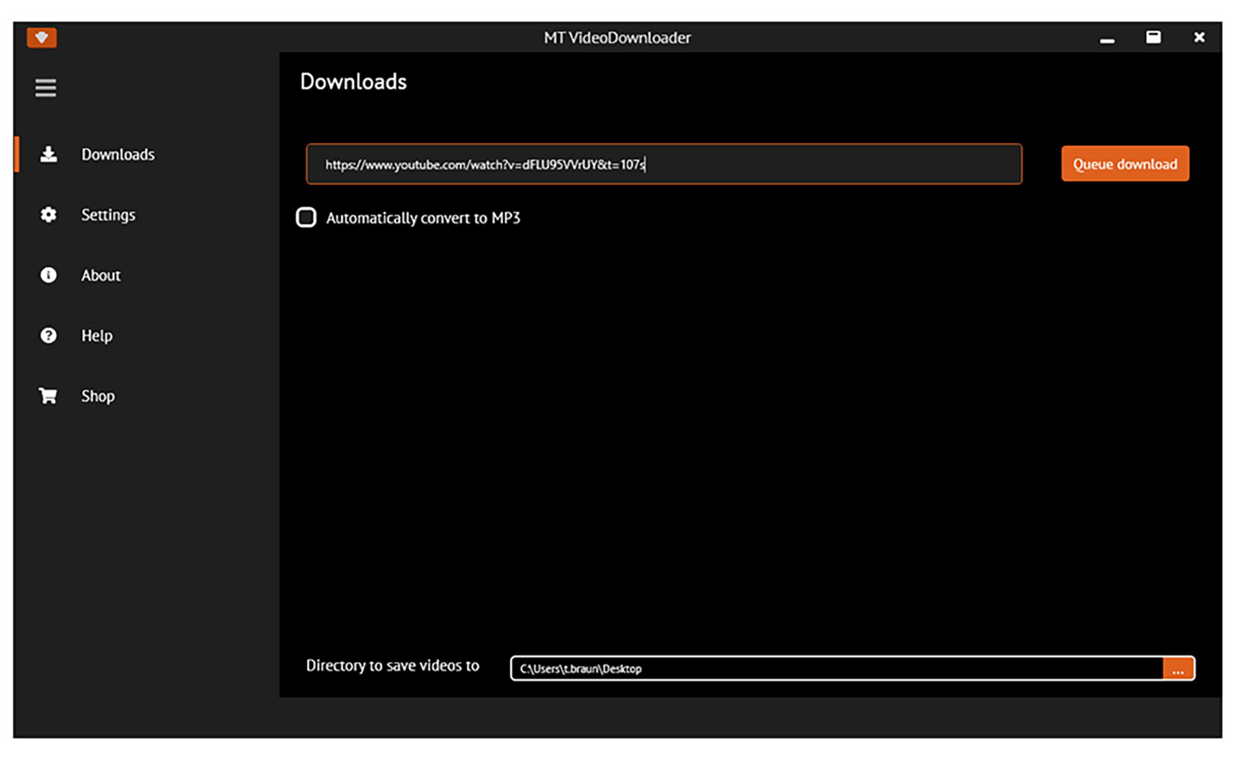Click the 'Directory to save videos to' label
Viewport: 1236px width, 760px height.
(x=393, y=665)
